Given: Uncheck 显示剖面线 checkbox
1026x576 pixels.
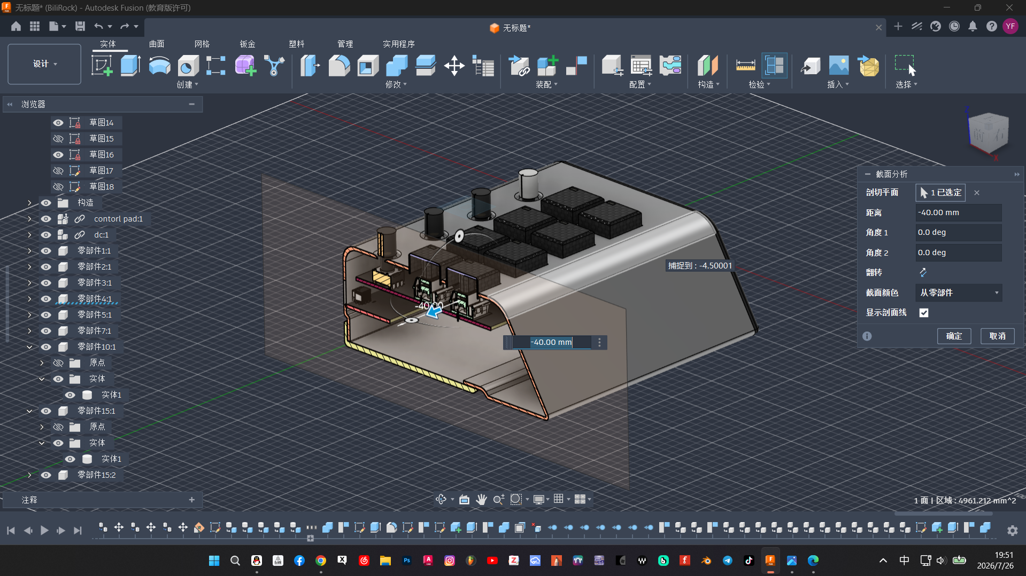Looking at the screenshot, I should click(924, 313).
